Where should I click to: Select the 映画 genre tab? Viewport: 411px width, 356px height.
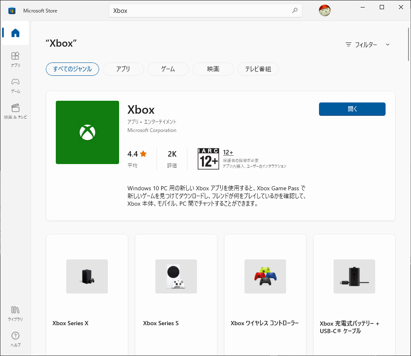213,69
